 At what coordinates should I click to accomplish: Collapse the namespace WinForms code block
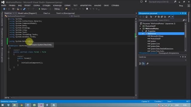(9, 46)
